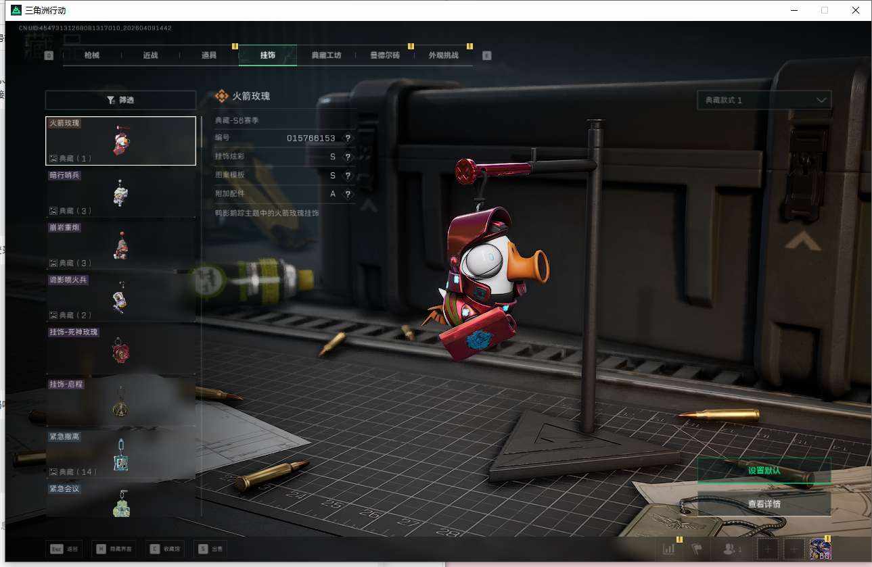Click the help icon beside 附加配件
Viewport: 872px width, 567px height.
[348, 194]
